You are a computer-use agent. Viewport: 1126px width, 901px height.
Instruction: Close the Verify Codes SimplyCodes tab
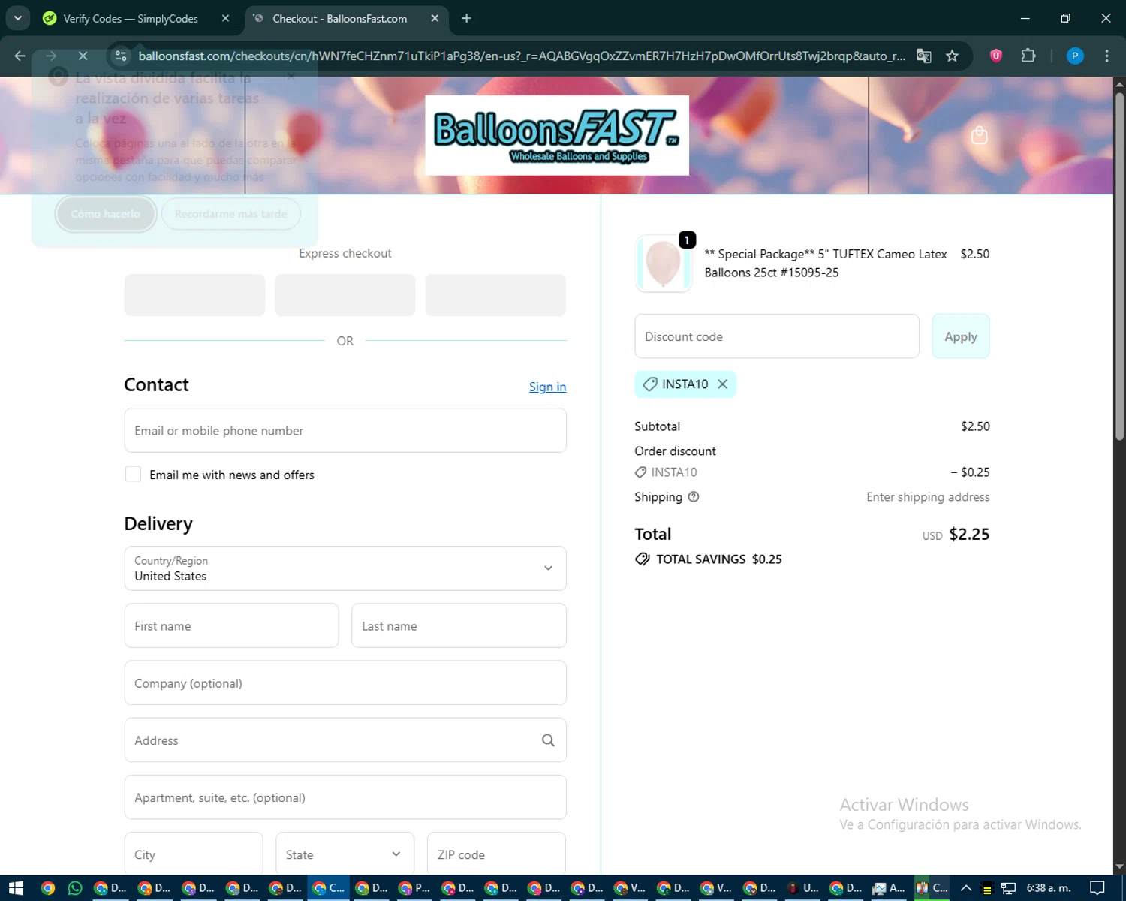(x=225, y=18)
